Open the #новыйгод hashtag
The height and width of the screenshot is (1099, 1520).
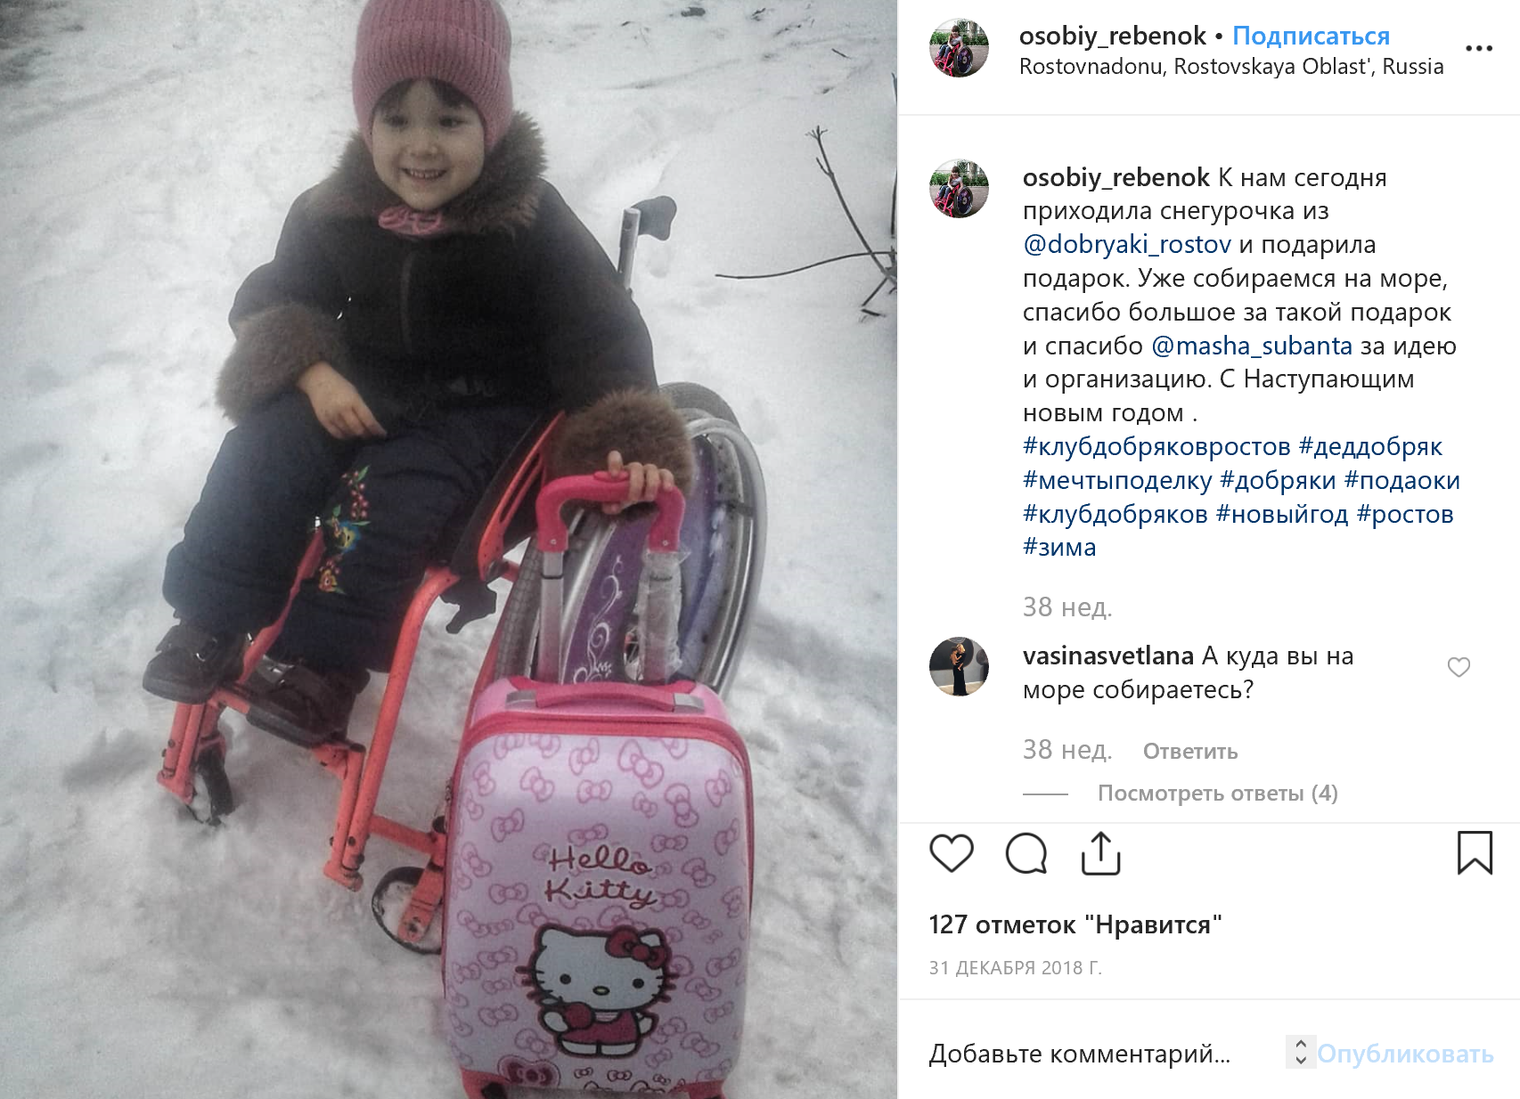tap(1282, 514)
